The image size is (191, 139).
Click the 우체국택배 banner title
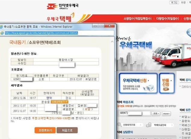(x=136, y=45)
